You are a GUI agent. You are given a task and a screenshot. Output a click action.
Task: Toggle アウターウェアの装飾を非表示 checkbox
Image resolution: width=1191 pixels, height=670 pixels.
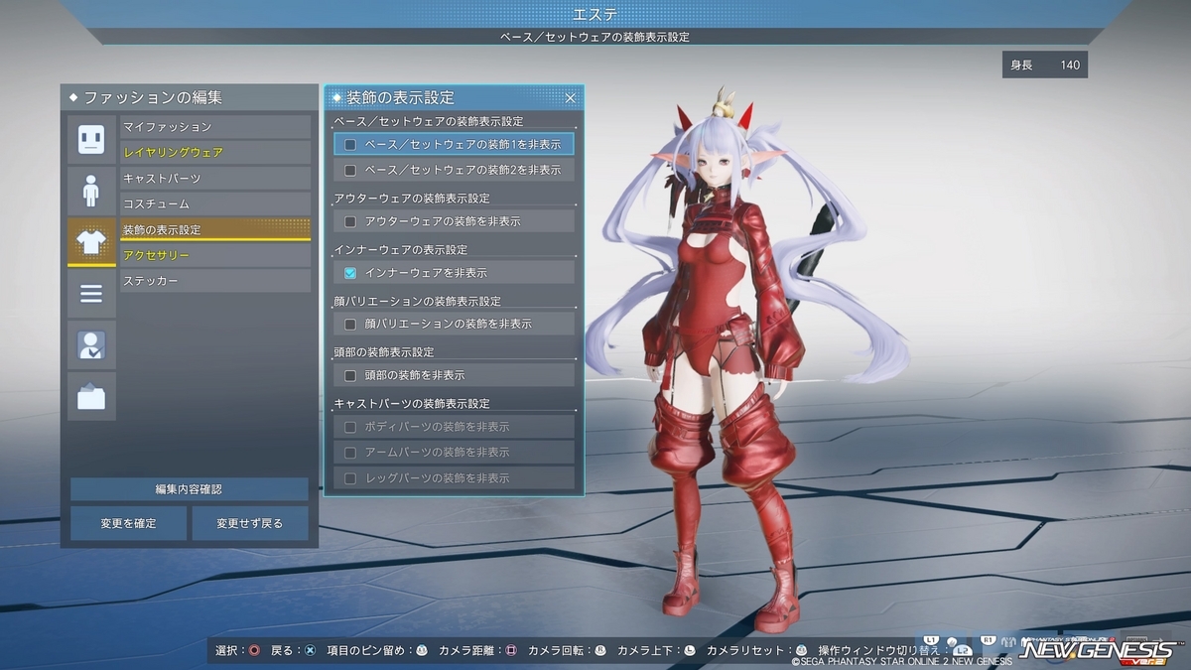click(350, 221)
